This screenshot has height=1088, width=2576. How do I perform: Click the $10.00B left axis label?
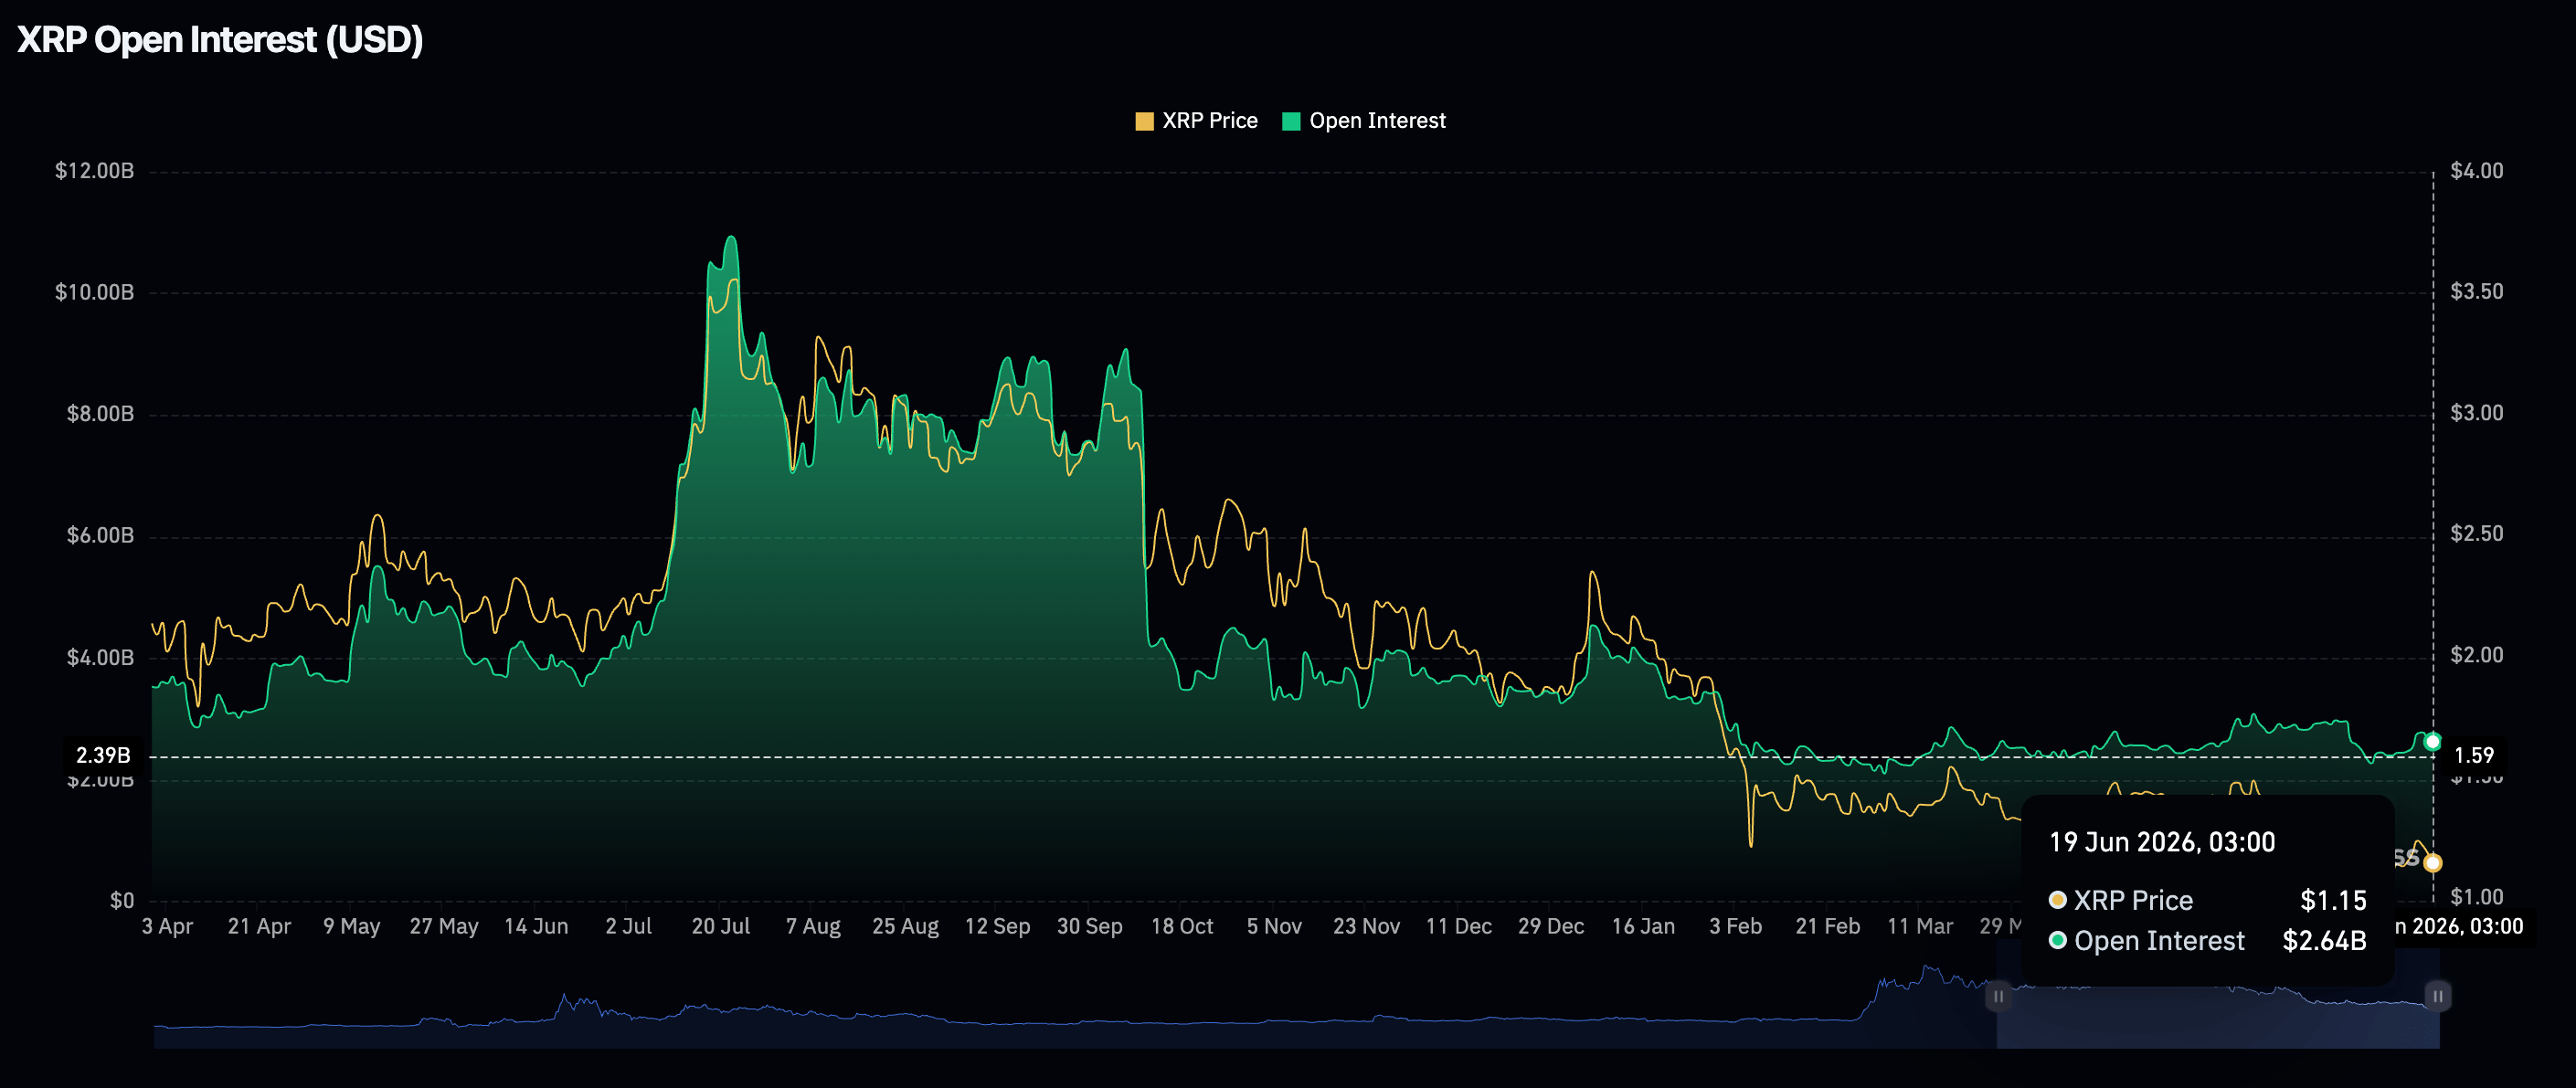(x=94, y=292)
